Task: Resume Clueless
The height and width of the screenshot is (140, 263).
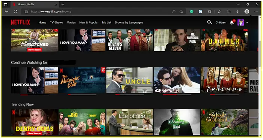Action: click(x=177, y=80)
